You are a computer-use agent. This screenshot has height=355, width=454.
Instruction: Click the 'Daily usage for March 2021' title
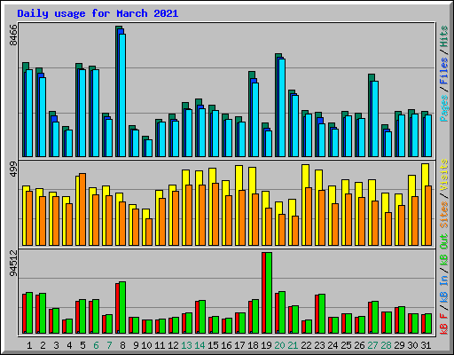98,13
